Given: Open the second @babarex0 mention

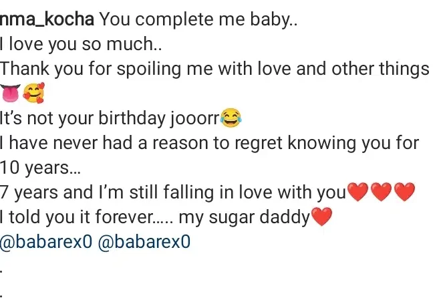Looking at the screenshot, I should [144, 242].
